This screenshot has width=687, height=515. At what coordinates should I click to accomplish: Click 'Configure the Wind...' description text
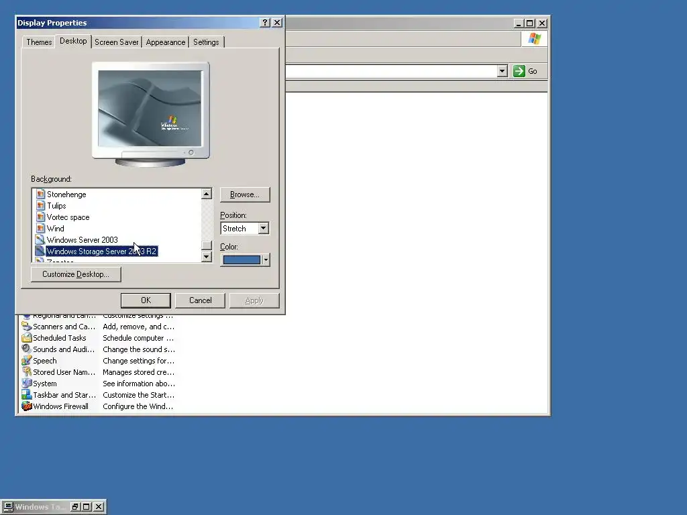[x=138, y=406]
